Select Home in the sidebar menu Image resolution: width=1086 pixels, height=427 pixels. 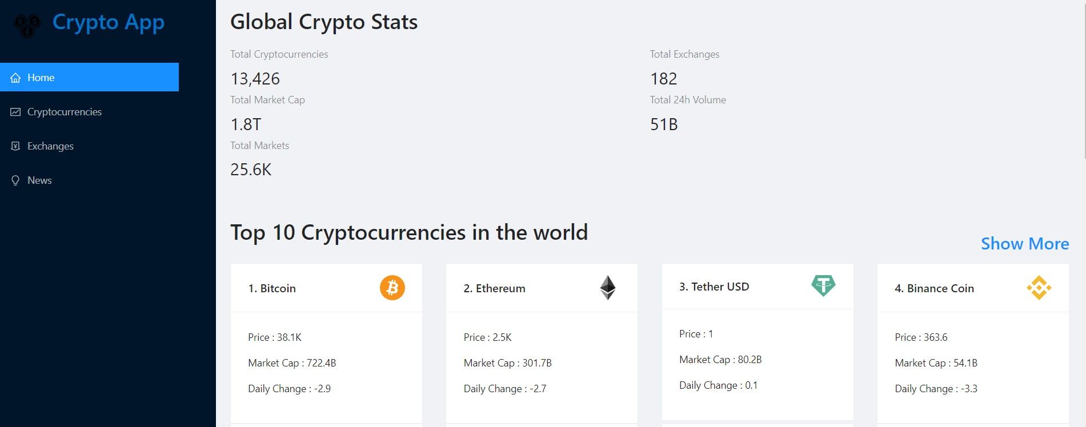pyautogui.click(x=41, y=78)
